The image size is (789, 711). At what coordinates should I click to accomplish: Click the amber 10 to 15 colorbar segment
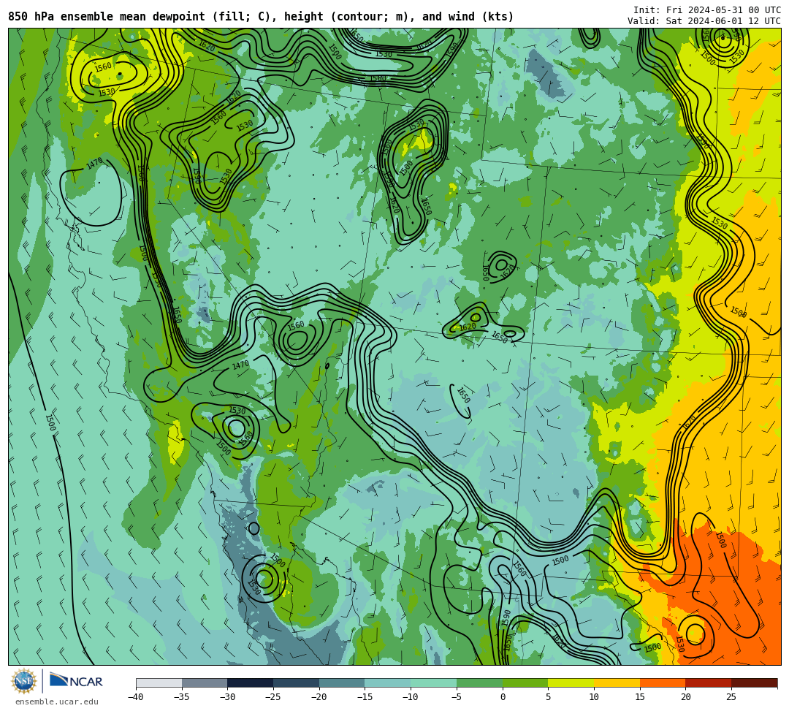point(617,683)
